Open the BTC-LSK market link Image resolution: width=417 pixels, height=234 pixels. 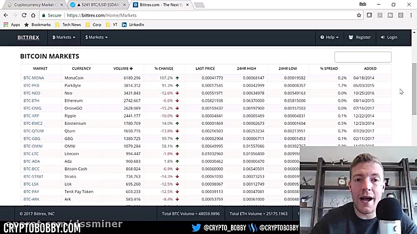coord(31,184)
